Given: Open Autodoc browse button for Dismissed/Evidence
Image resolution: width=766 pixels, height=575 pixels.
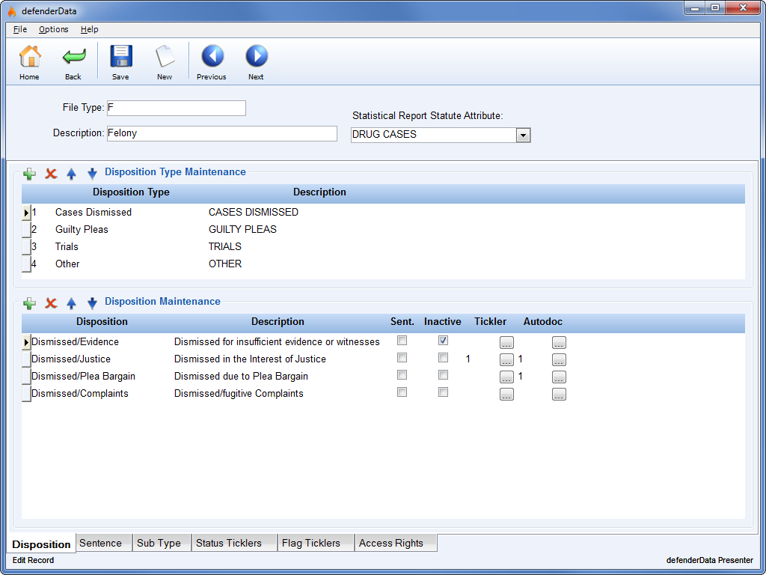Looking at the screenshot, I should pos(559,343).
